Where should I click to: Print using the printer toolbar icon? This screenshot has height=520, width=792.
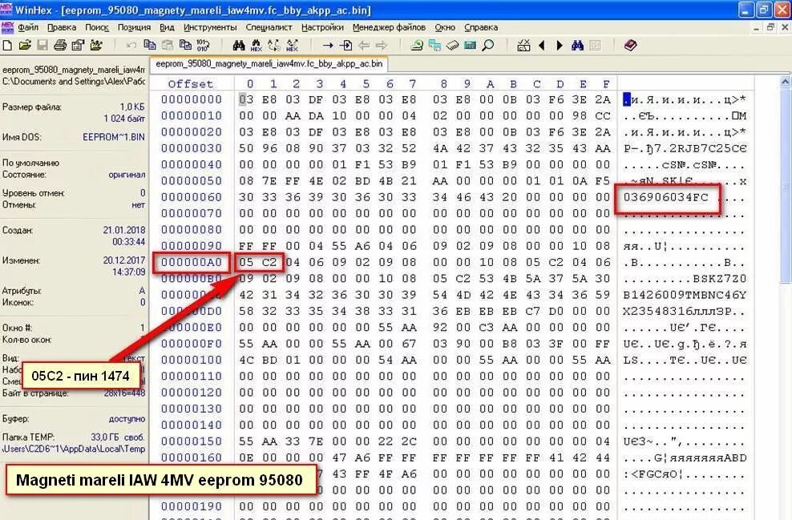[x=60, y=46]
